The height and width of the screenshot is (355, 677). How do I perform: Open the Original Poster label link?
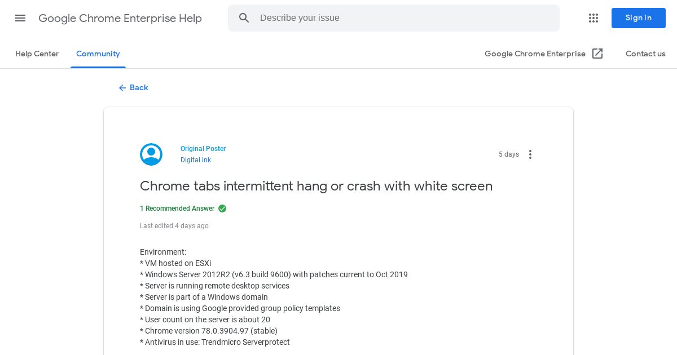click(203, 149)
